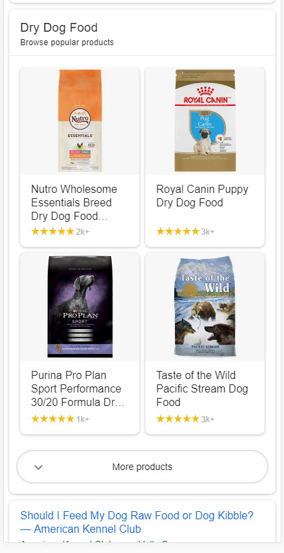
Task: Open the Raw Food or Dog Kibble article link
Action: 137,523
